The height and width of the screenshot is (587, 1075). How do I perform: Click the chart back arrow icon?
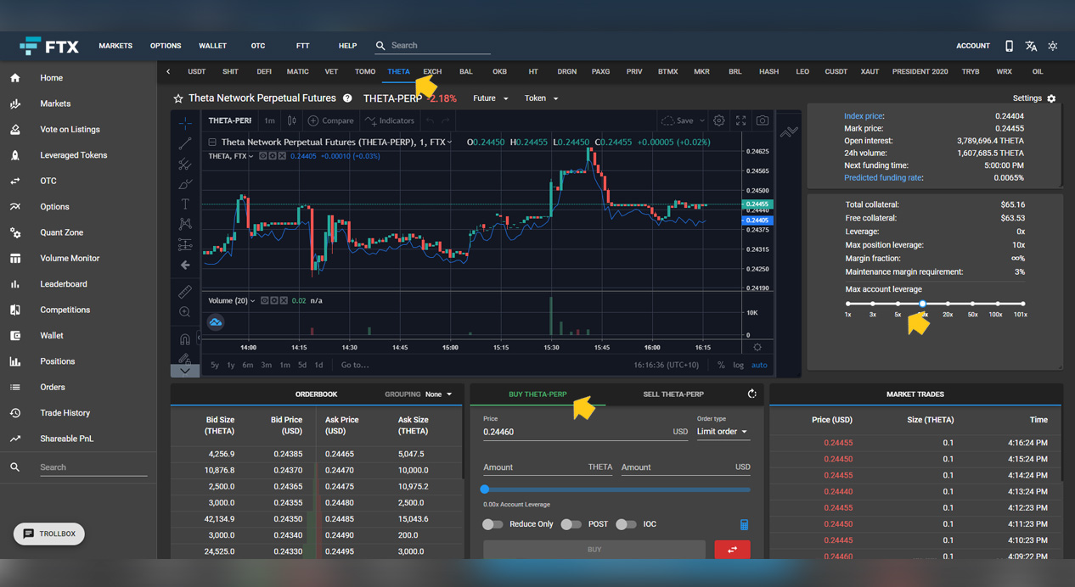pyautogui.click(x=185, y=266)
